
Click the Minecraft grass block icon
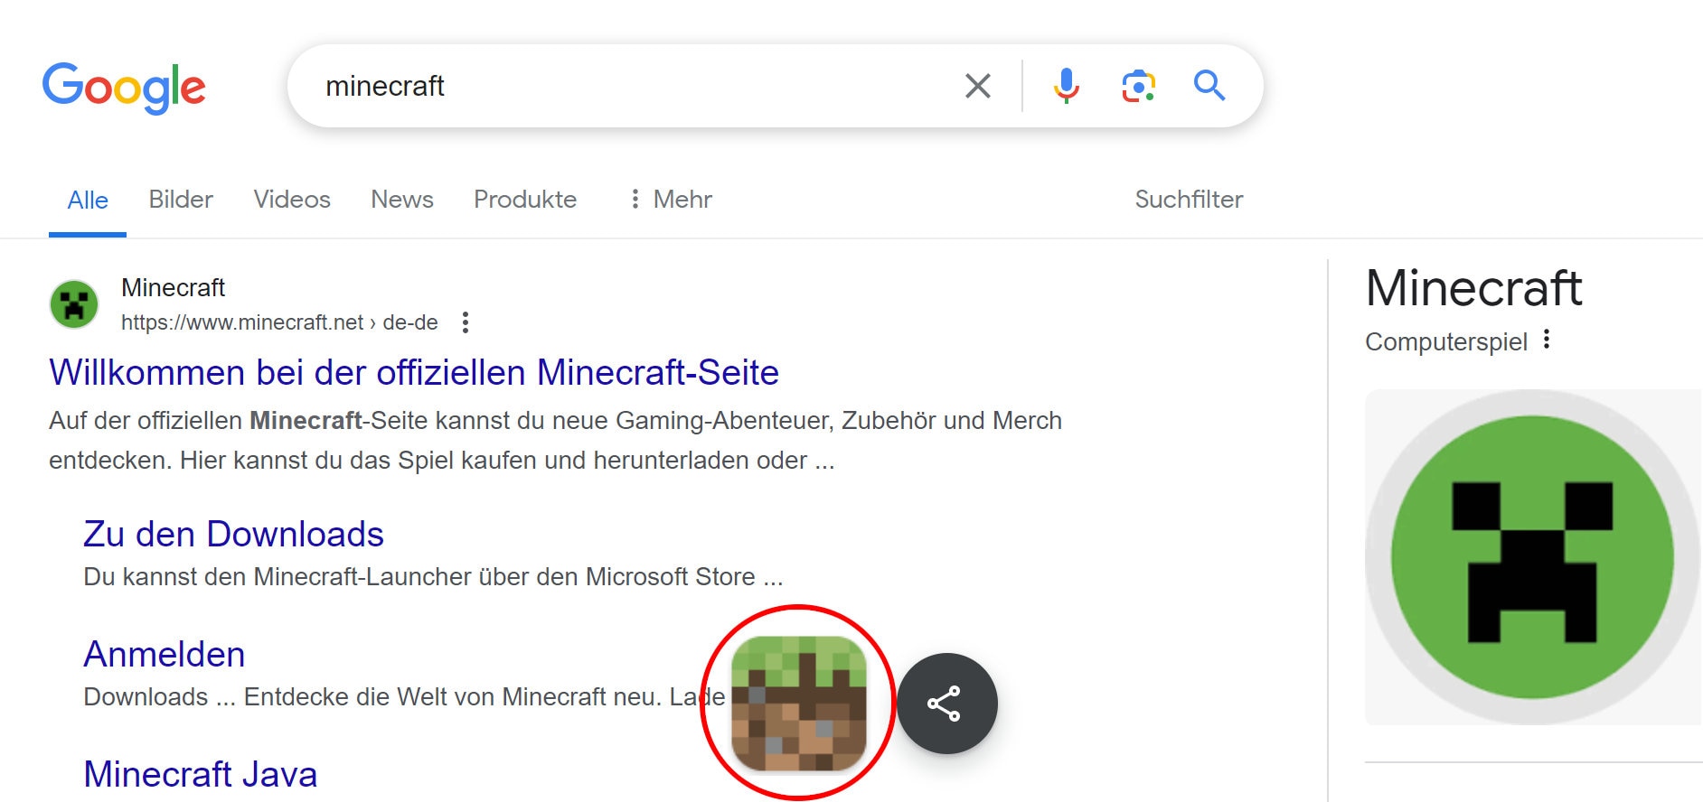pyautogui.click(x=798, y=704)
